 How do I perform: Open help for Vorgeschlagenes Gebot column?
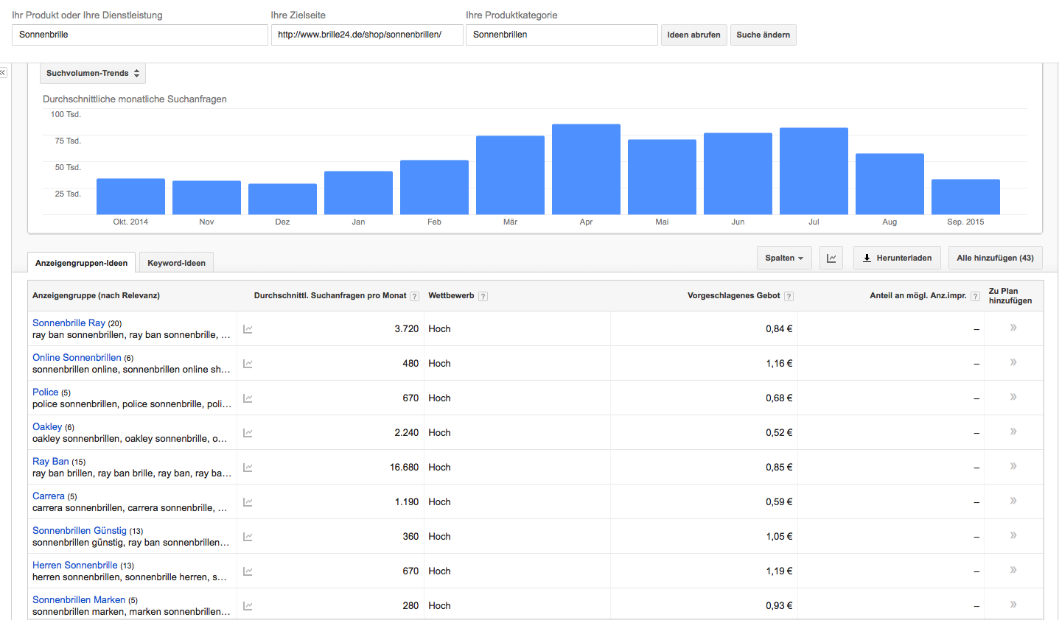(x=789, y=296)
